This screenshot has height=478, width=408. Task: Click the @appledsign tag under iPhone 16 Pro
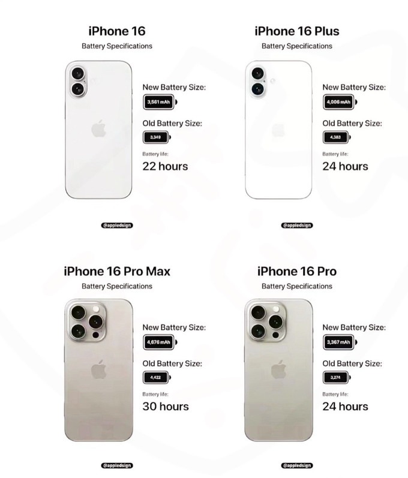click(297, 465)
